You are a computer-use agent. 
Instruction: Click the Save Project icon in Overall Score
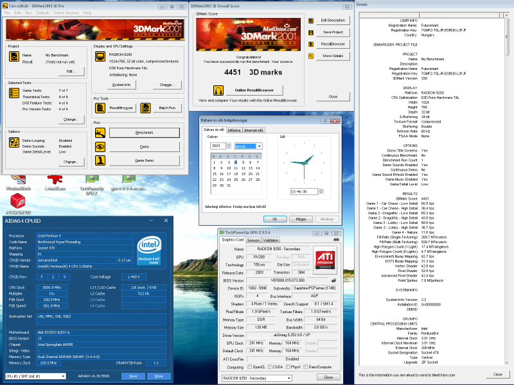point(311,33)
